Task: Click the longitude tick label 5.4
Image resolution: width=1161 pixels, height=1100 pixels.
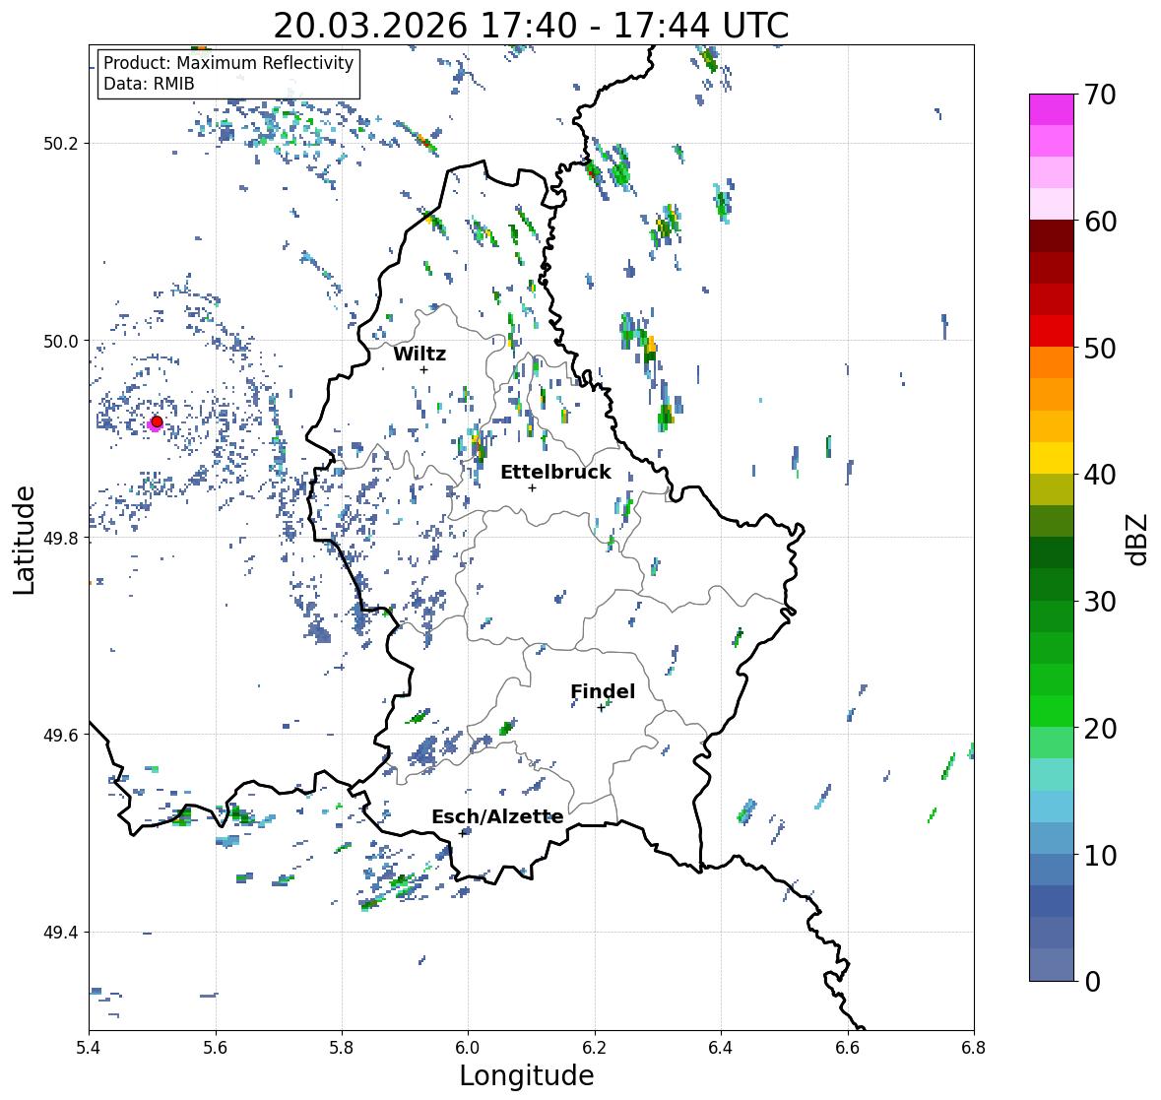Action: [x=89, y=1048]
